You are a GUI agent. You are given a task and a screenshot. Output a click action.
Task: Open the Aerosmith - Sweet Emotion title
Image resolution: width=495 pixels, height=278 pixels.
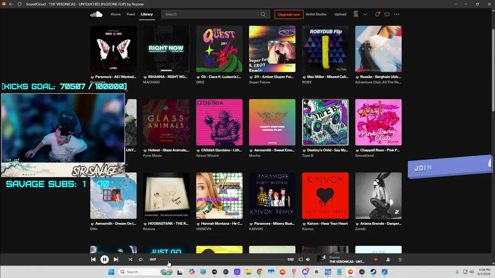[275, 150]
